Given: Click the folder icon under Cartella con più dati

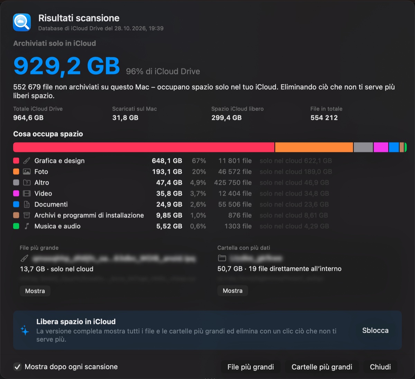Looking at the screenshot, I should point(222,258).
